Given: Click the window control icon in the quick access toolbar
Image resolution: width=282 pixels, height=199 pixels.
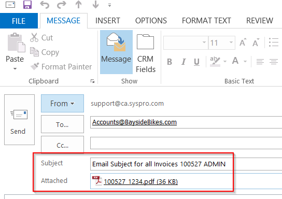Looking at the screenshot, I should (x=10, y=5).
